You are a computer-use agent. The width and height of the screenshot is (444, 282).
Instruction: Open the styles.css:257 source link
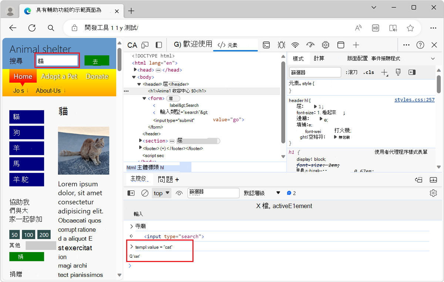(x=414, y=100)
